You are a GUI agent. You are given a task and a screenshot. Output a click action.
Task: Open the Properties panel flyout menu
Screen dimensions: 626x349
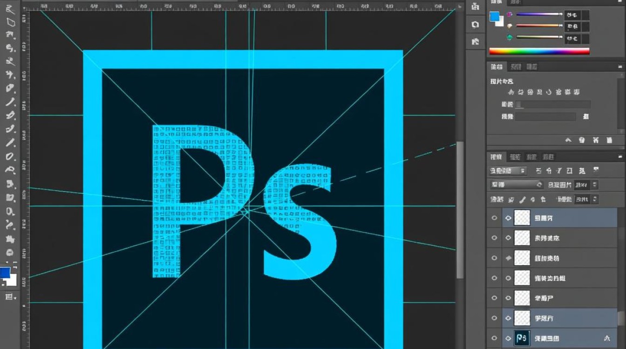coord(620,67)
